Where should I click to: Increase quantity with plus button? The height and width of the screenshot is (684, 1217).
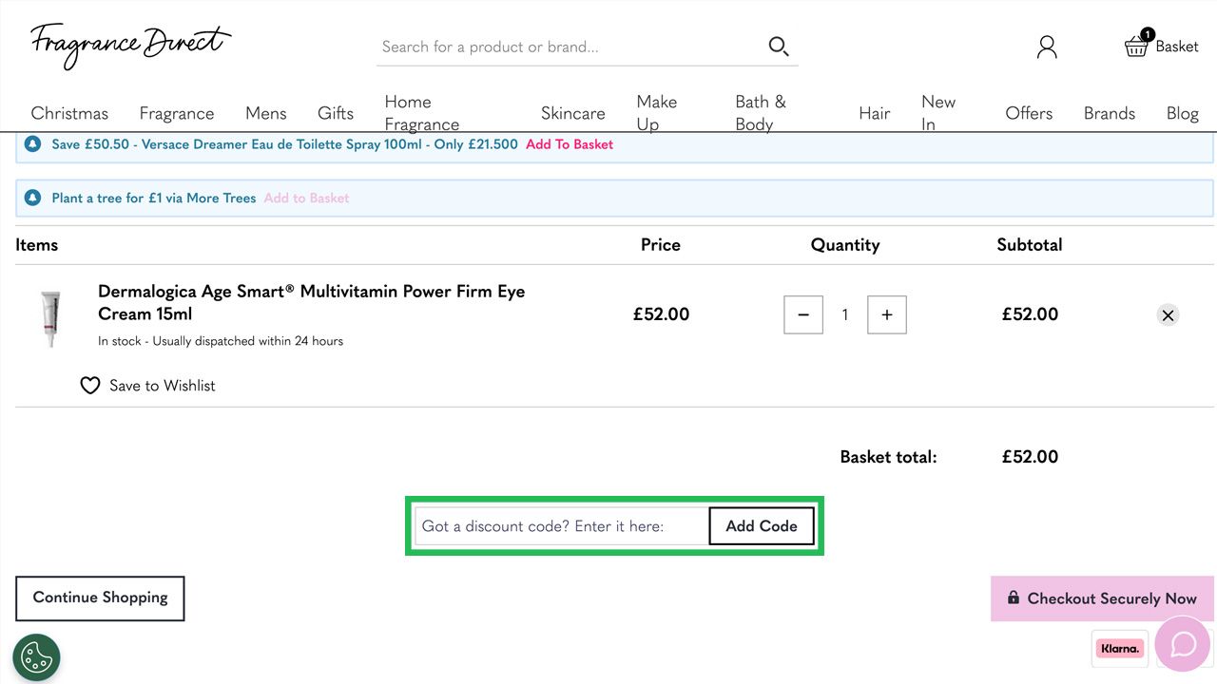point(887,314)
